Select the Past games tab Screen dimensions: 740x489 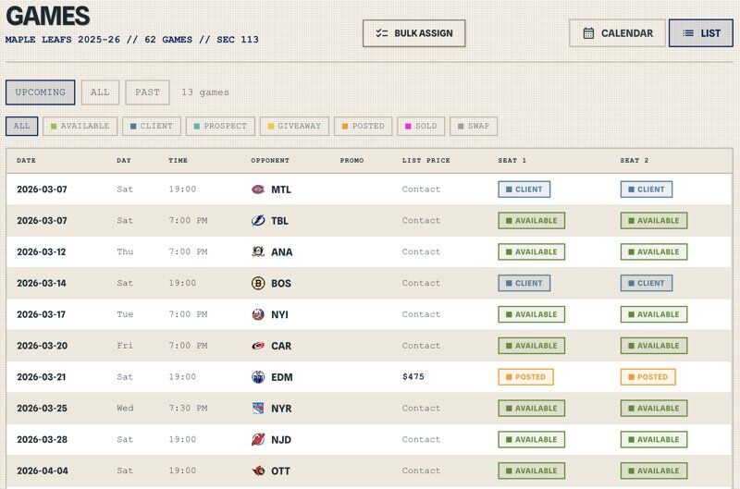tap(147, 92)
